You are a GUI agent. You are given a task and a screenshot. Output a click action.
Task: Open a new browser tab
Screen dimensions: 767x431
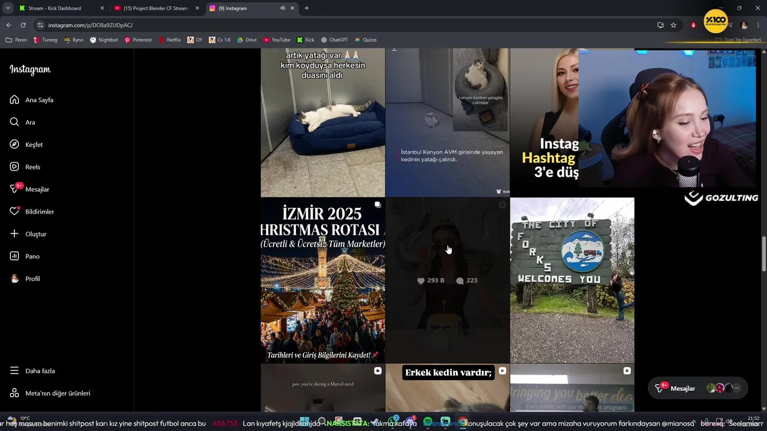pos(307,8)
